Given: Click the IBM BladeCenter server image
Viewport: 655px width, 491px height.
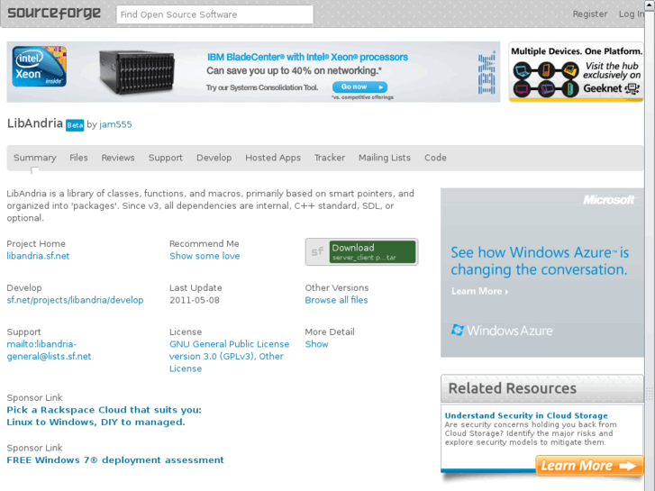Looking at the screenshot, I should (137, 72).
